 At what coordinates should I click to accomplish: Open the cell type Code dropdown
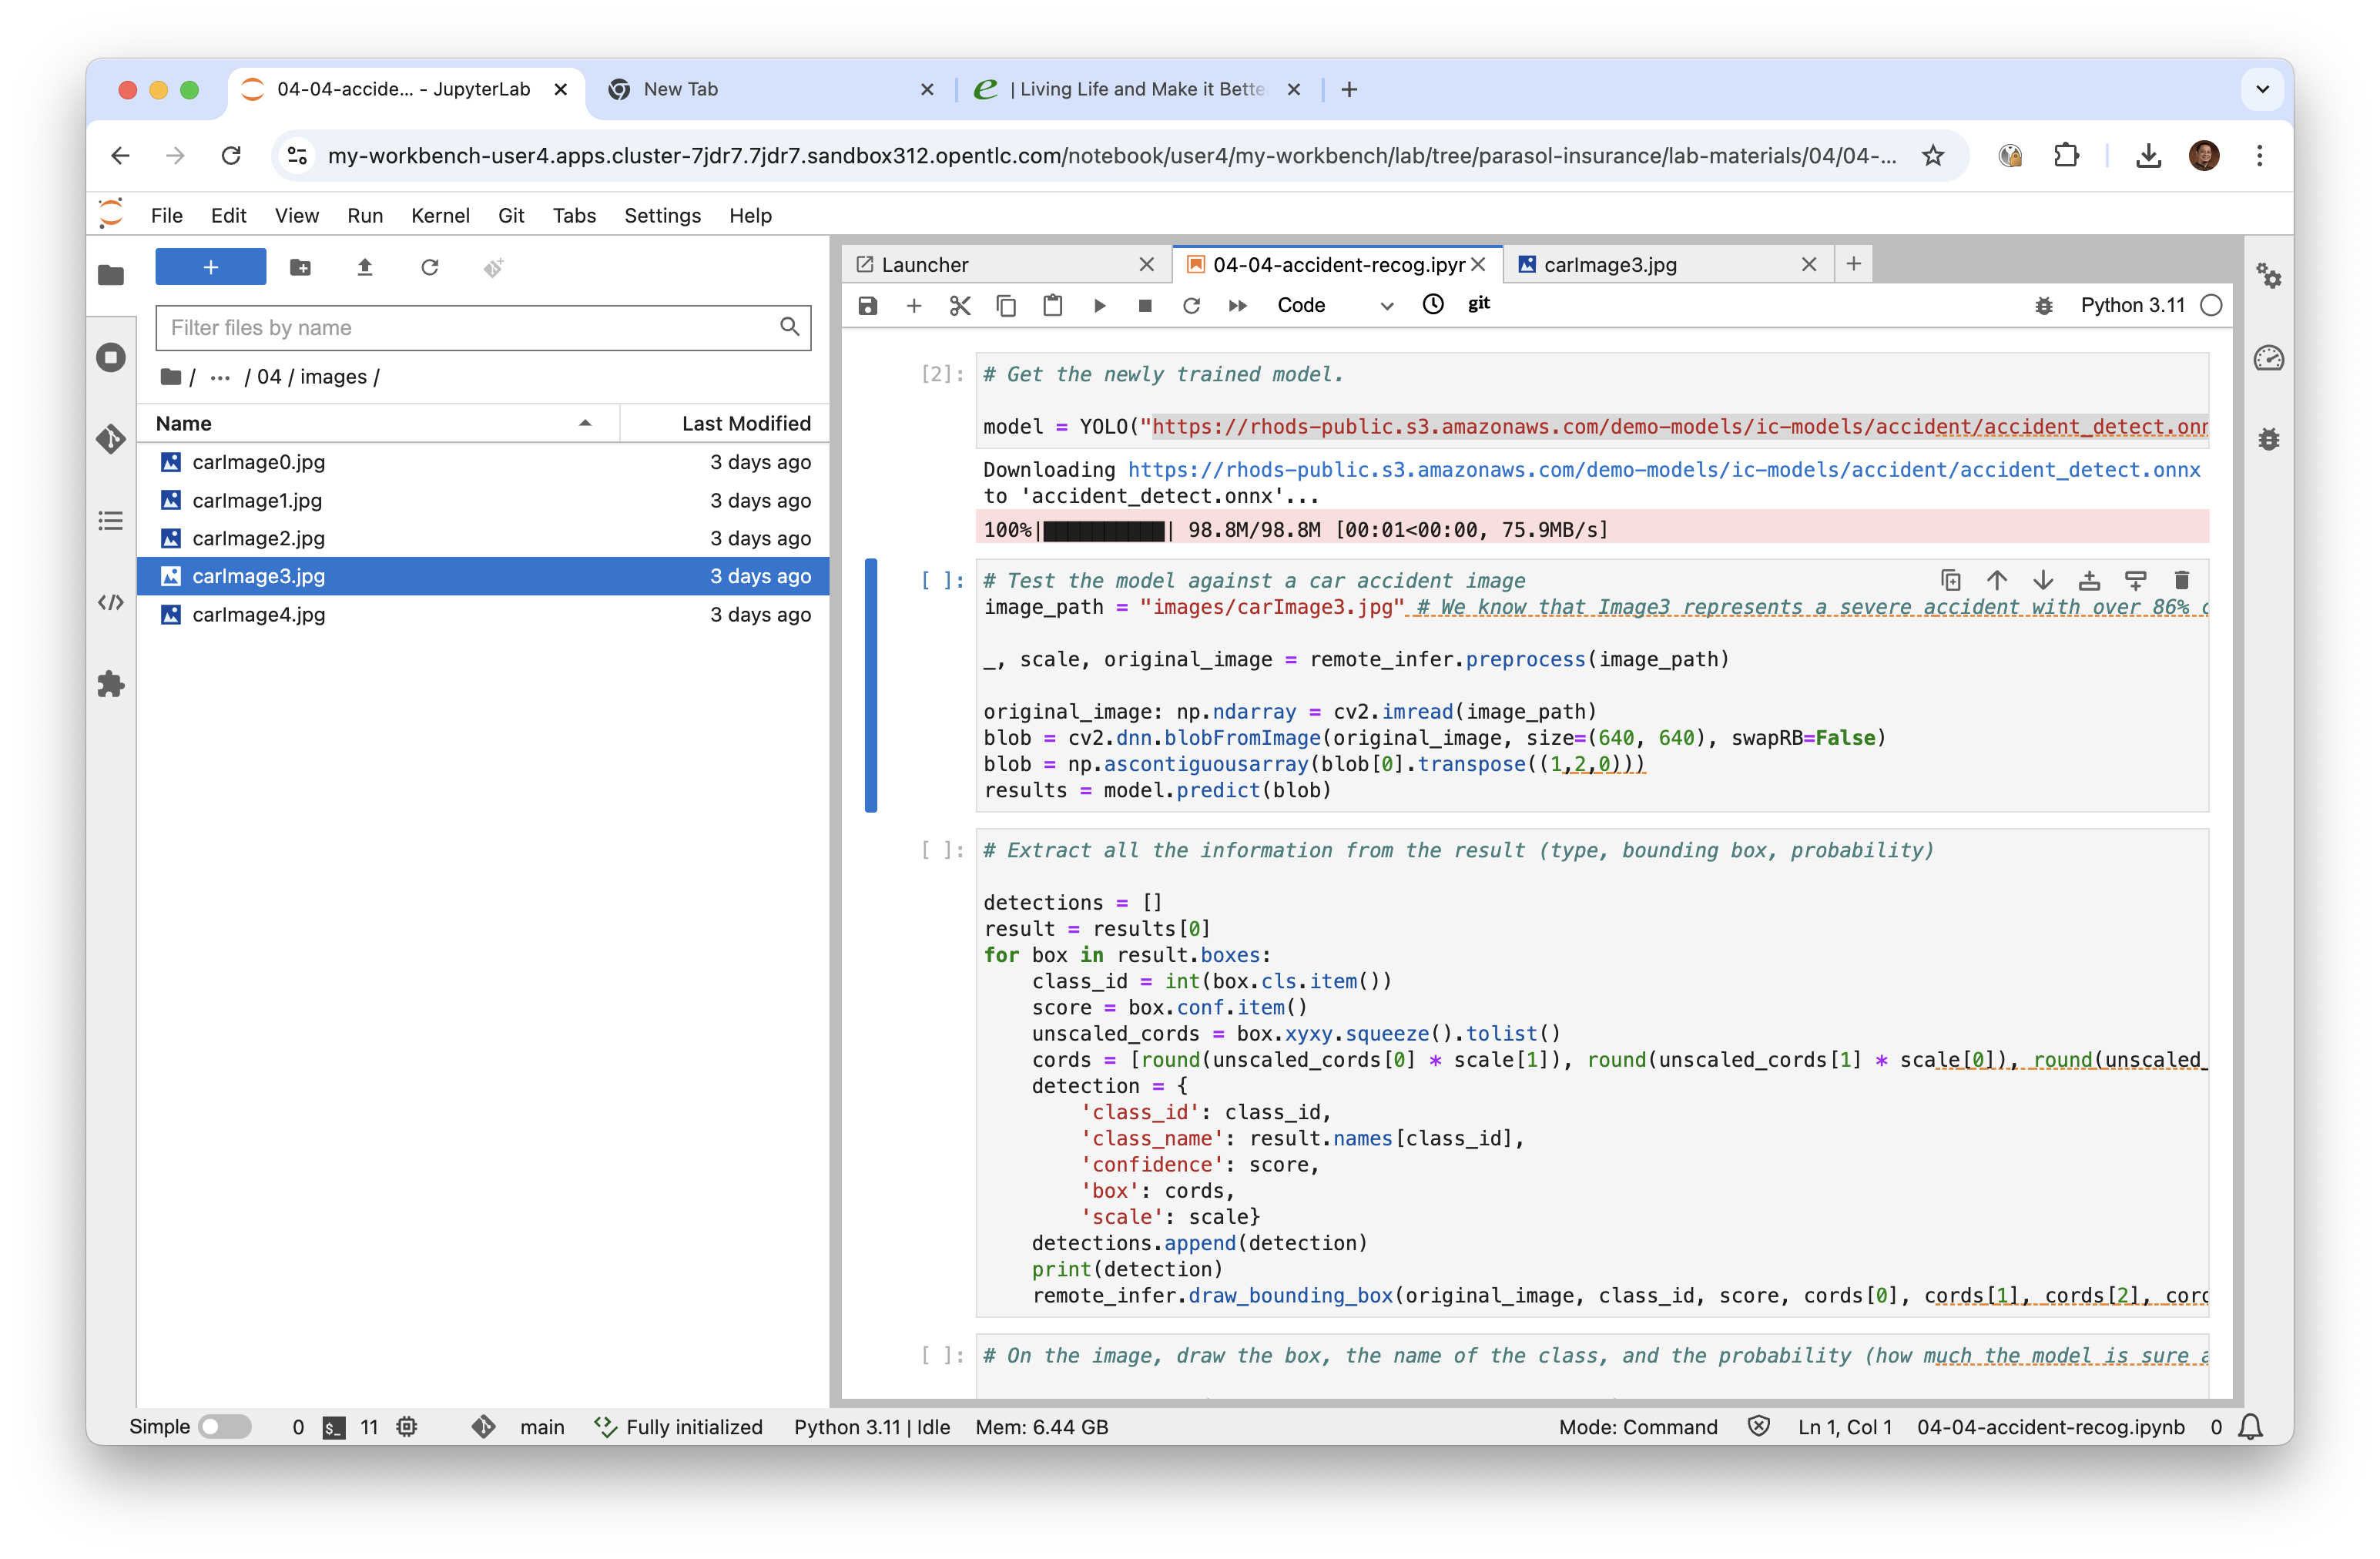(1333, 305)
